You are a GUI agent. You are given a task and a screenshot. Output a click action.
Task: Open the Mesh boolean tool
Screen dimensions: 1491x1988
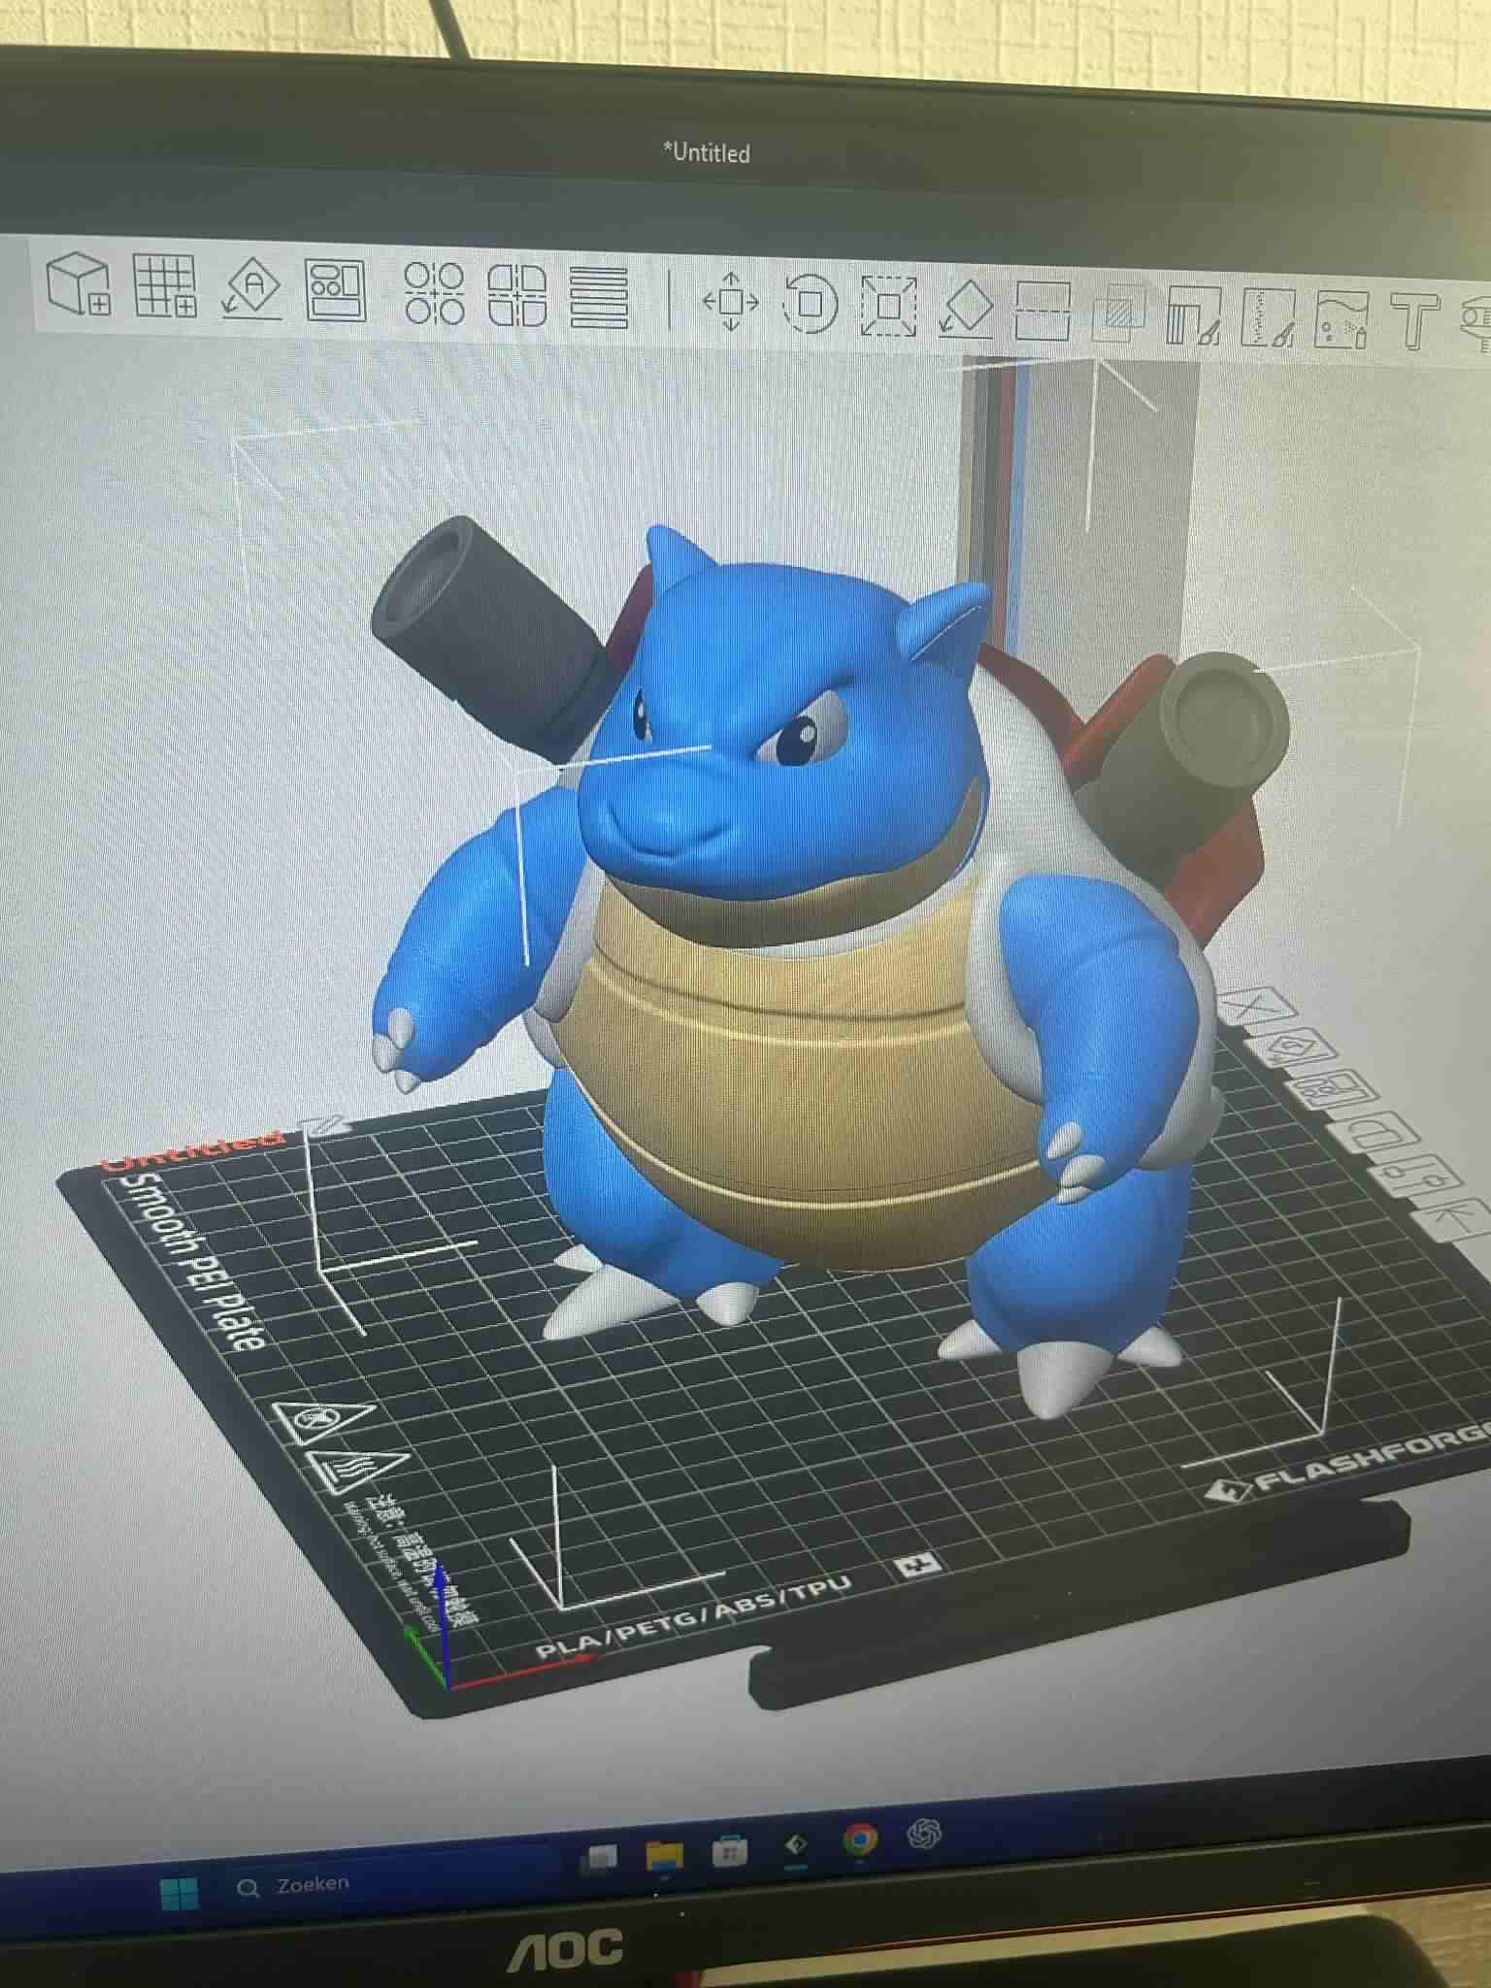click(1119, 313)
